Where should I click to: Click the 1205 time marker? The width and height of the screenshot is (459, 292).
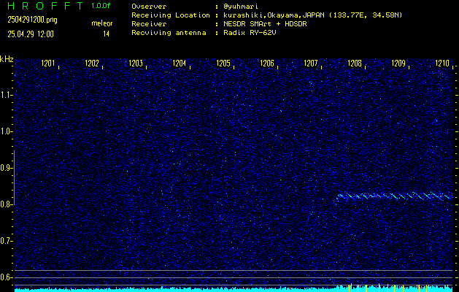coord(223,63)
